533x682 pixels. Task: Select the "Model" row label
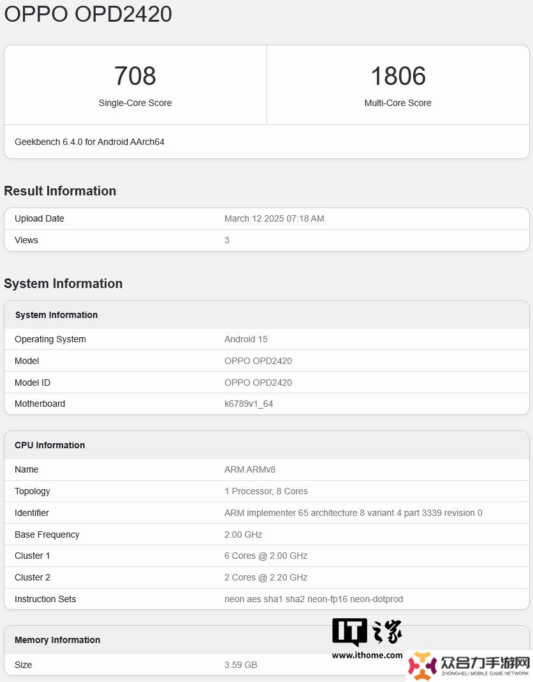[27, 361]
